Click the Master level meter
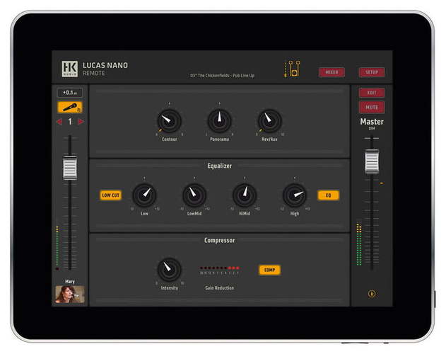 coord(359,244)
